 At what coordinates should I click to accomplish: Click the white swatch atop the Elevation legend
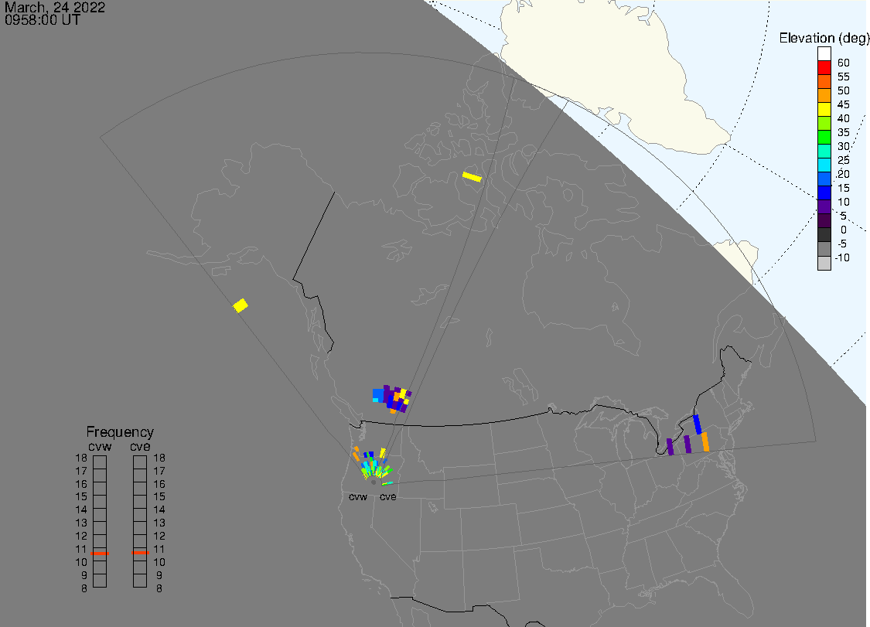[x=824, y=54]
